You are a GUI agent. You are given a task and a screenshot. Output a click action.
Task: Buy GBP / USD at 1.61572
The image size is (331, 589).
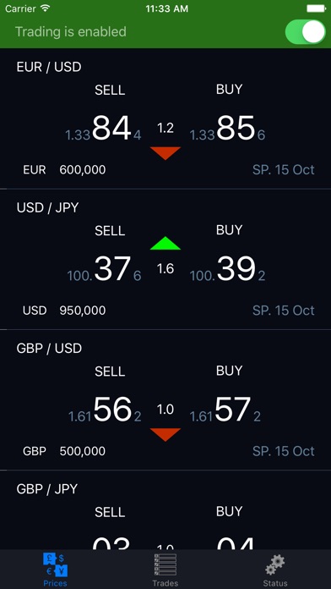tap(225, 410)
